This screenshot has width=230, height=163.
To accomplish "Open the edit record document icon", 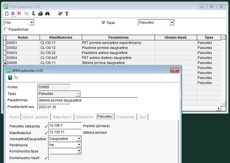I will click(13, 14).
